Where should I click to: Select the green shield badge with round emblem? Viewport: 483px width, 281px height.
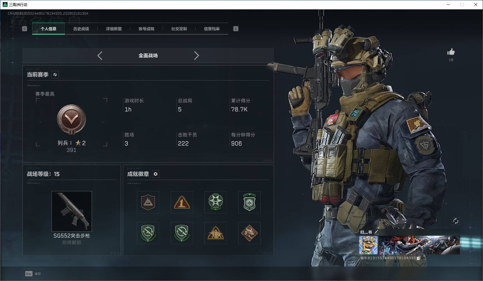(249, 202)
